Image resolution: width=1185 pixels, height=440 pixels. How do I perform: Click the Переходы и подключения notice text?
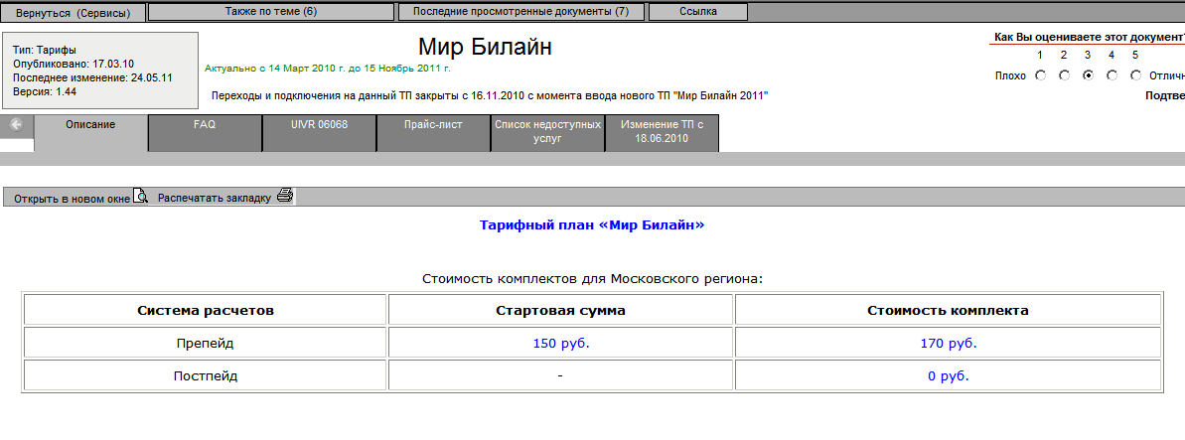(490, 96)
